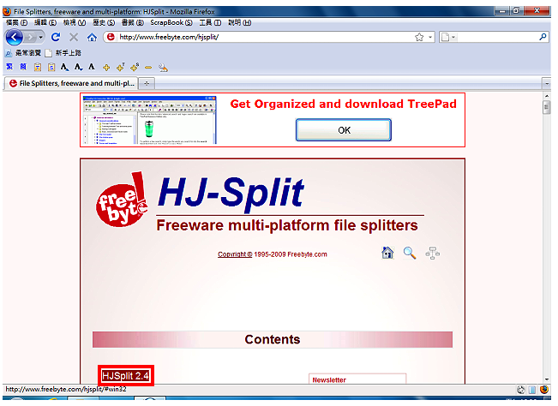Click the plain yellow plus icon

(x=106, y=67)
